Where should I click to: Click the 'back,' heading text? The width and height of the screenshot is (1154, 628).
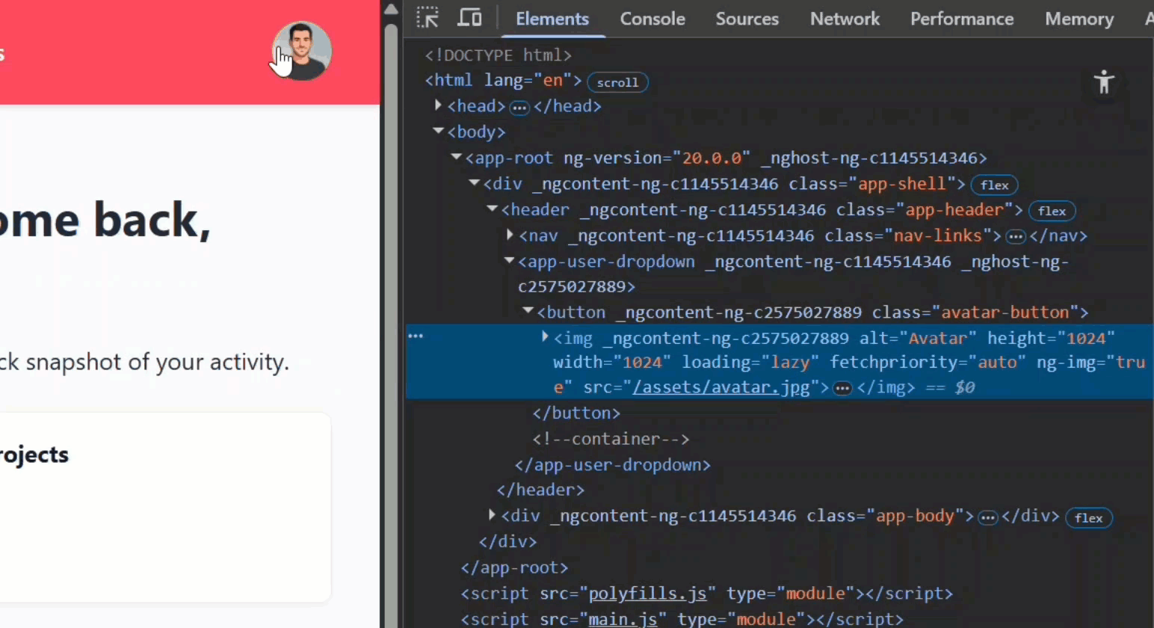(x=152, y=220)
